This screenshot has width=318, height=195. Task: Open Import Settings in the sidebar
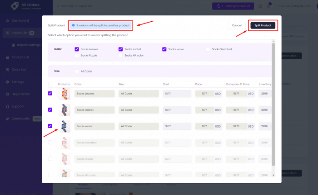tap(29, 45)
